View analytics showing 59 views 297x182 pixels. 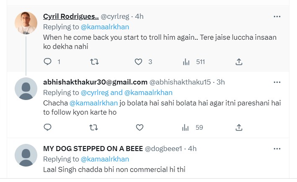tap(193, 127)
